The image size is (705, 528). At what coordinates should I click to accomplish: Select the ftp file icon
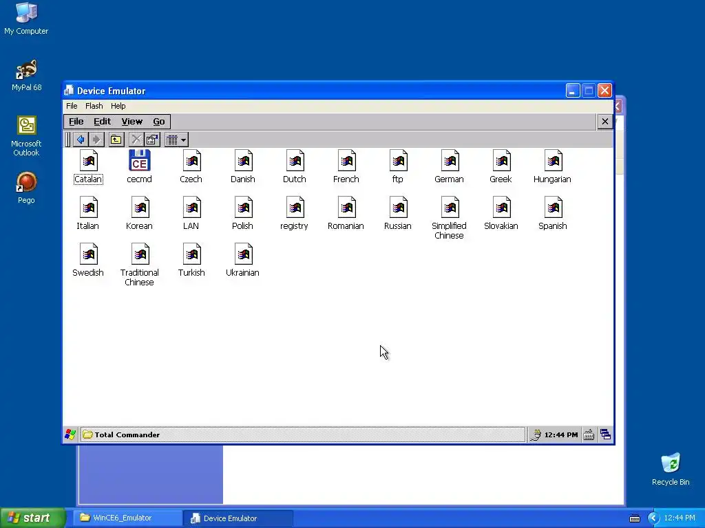coord(399,161)
